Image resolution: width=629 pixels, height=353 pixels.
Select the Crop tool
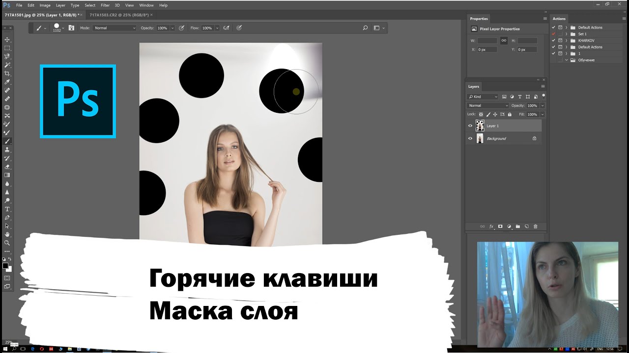pyautogui.click(x=7, y=74)
